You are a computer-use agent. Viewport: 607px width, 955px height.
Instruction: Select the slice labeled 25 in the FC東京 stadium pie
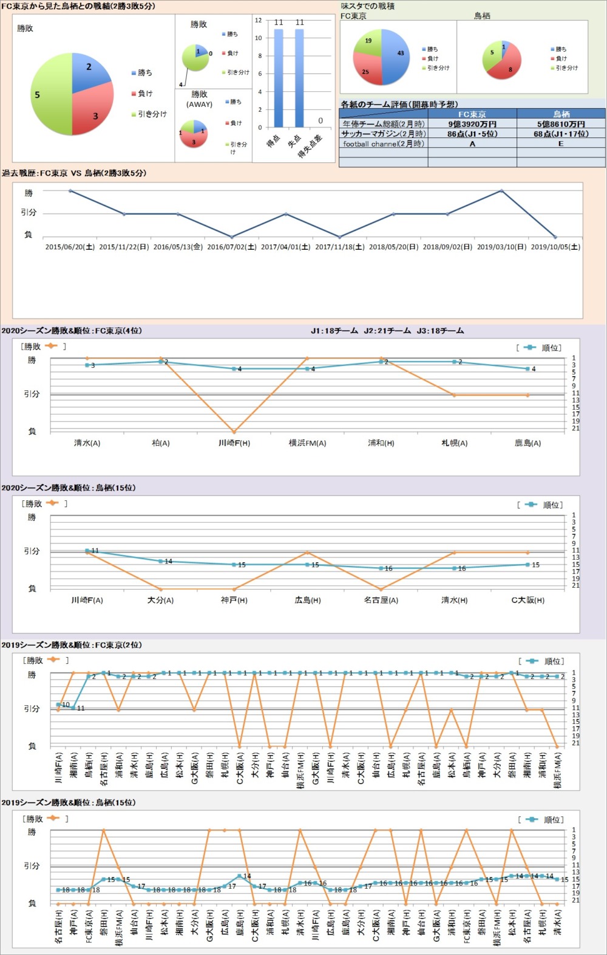coord(368,70)
